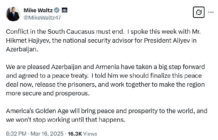
Task: Click the America's Golden Age paragraph
Action: [107, 115]
